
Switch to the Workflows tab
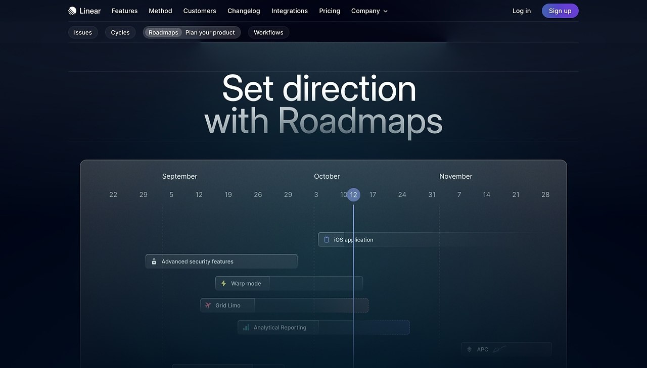click(268, 32)
